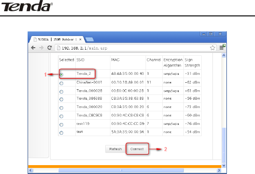
Task: Select the Tenda_2 radio button
Action: [x=61, y=75]
